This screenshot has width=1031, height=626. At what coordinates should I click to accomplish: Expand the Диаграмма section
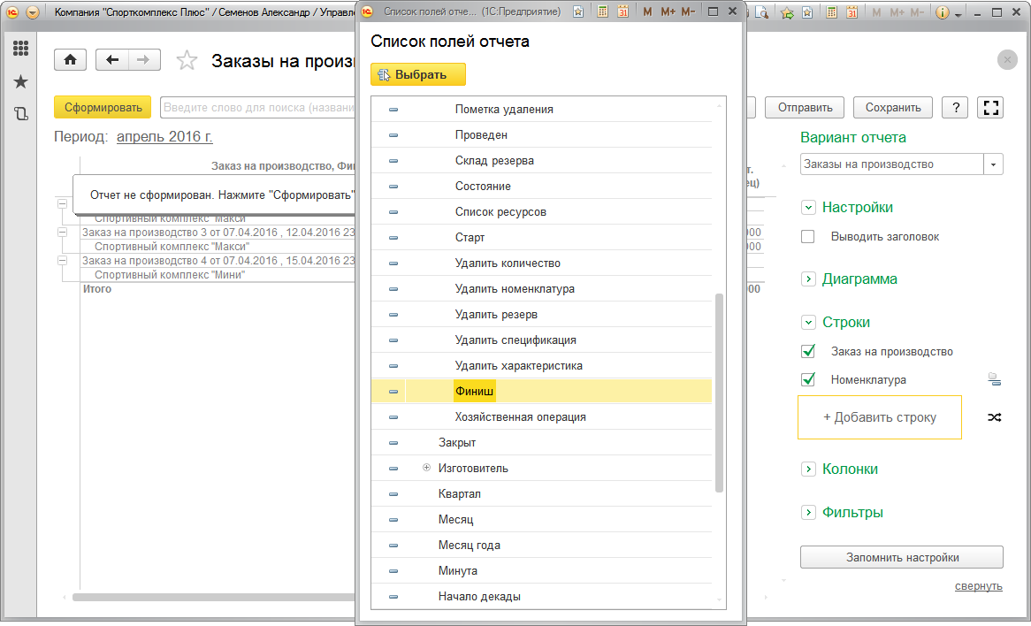(807, 279)
